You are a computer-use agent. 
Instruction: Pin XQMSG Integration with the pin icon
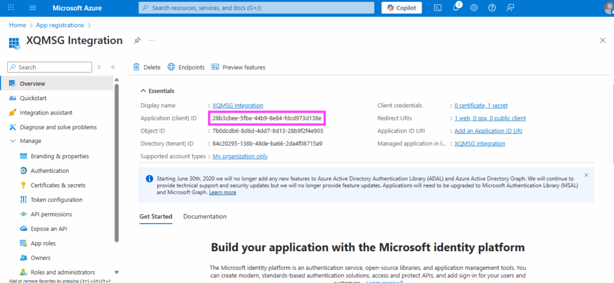tap(137, 40)
